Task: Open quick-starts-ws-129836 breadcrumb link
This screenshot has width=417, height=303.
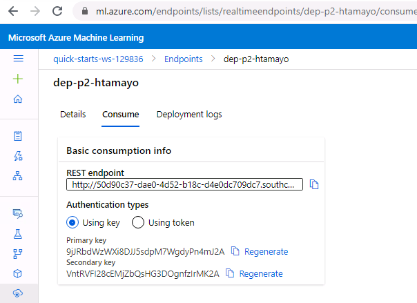Action: [98, 59]
